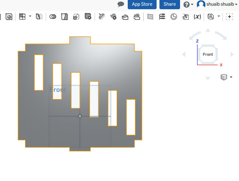This screenshot has height=181, width=239.
Task: Select the Modify fillet tool
Action: (x=102, y=17)
